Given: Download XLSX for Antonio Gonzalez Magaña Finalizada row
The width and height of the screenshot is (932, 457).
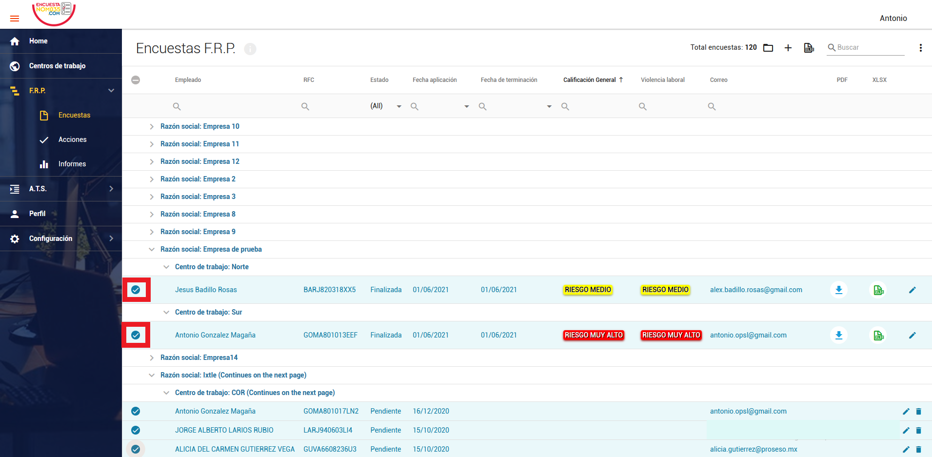Looking at the screenshot, I should pos(878,335).
